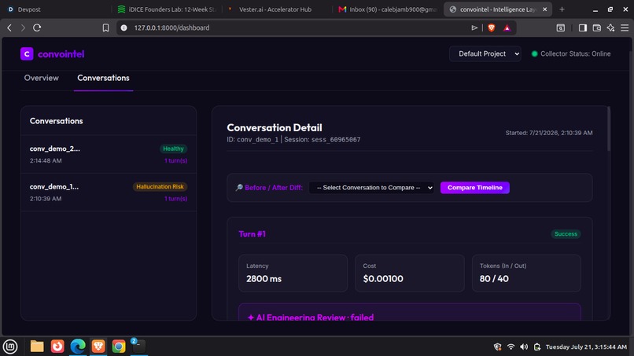Open new browser tab
The image size is (634, 356).
click(x=562, y=9)
